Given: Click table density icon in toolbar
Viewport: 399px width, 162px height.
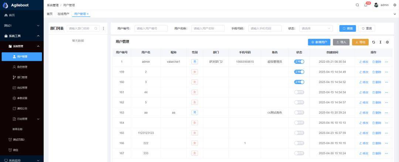Looking at the screenshot, I should pyautogui.click(x=381, y=42).
